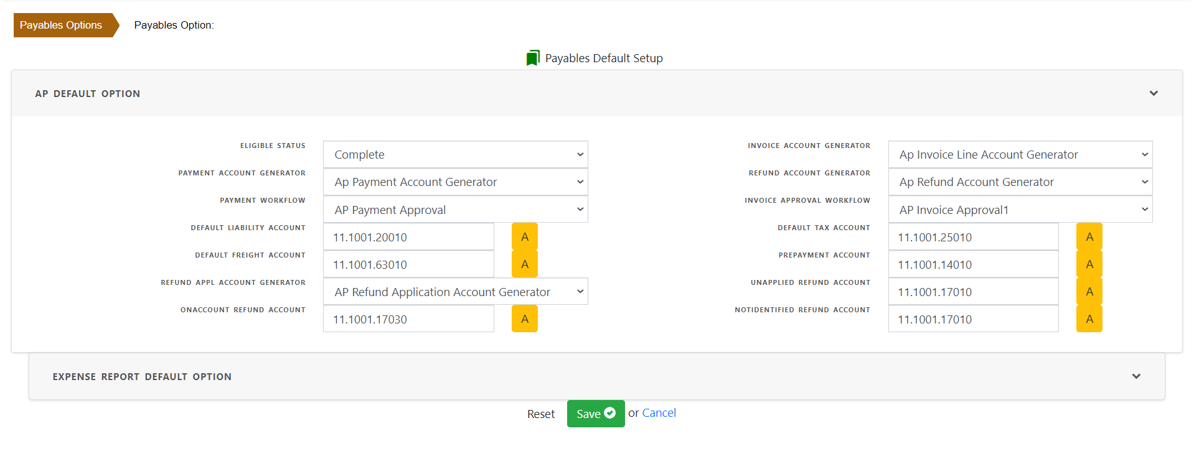
Task: Click the Expense Report Default Option header text
Action: (x=142, y=376)
